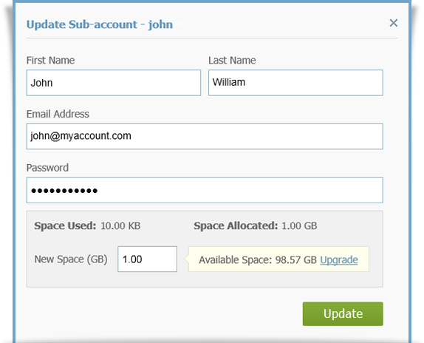Click the New Space (GB) label
This screenshot has height=343, width=424.
(x=71, y=259)
